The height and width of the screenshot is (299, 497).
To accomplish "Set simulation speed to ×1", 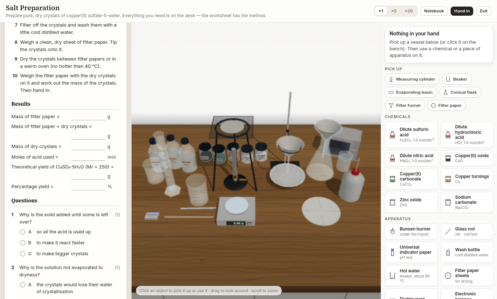I will pos(381,11).
